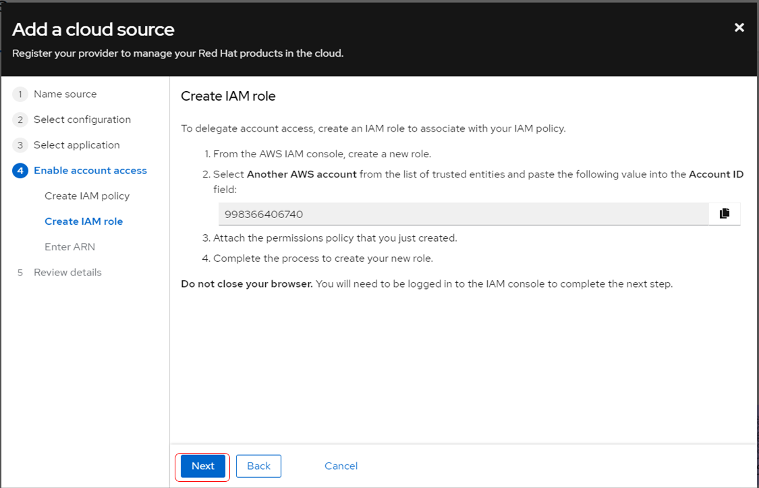Click the Next button
Screen dimensions: 759x488
pyautogui.click(x=202, y=466)
